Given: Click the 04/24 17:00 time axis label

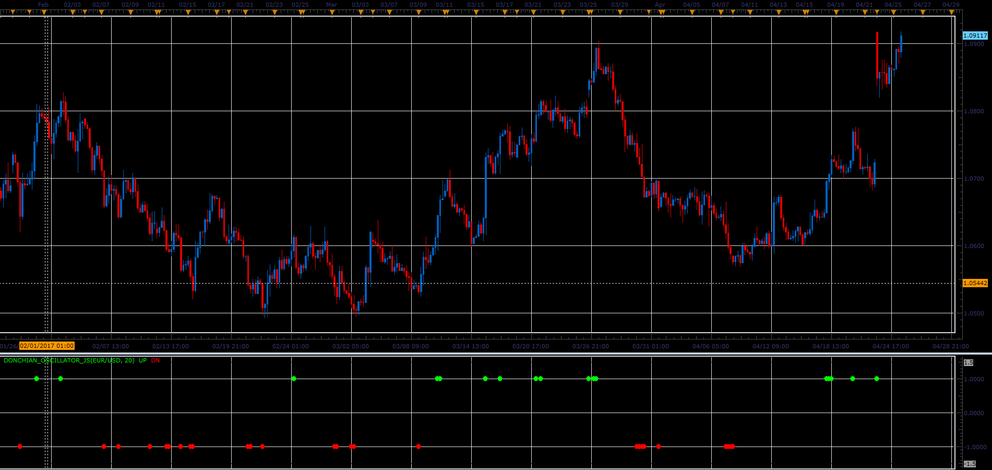Looking at the screenshot, I should pos(890,346).
